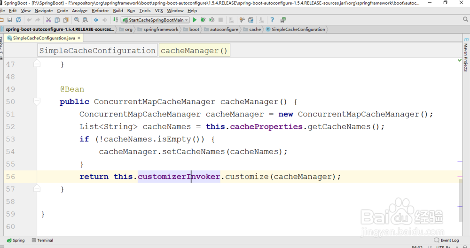Run StartCacheSpringBootMain with green play icon

[x=195, y=20]
